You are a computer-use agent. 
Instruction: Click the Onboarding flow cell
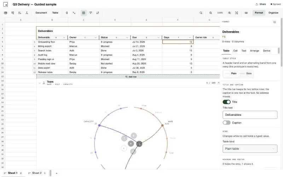[x=52, y=42]
